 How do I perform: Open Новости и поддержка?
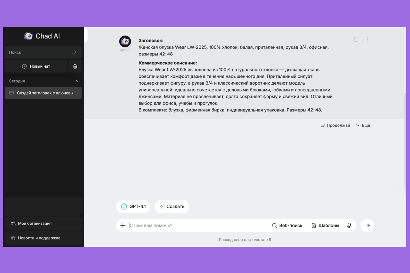click(43, 238)
